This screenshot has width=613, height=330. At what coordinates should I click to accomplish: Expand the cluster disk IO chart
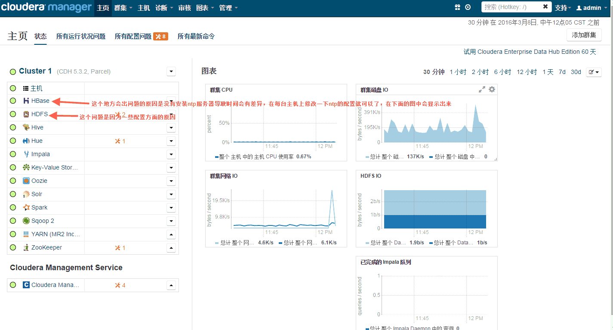(x=482, y=89)
